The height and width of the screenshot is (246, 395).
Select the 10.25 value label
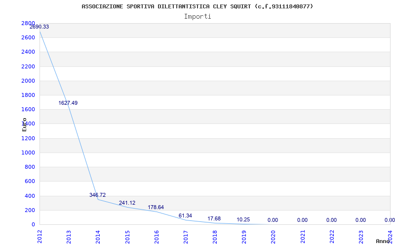pyautogui.click(x=243, y=219)
